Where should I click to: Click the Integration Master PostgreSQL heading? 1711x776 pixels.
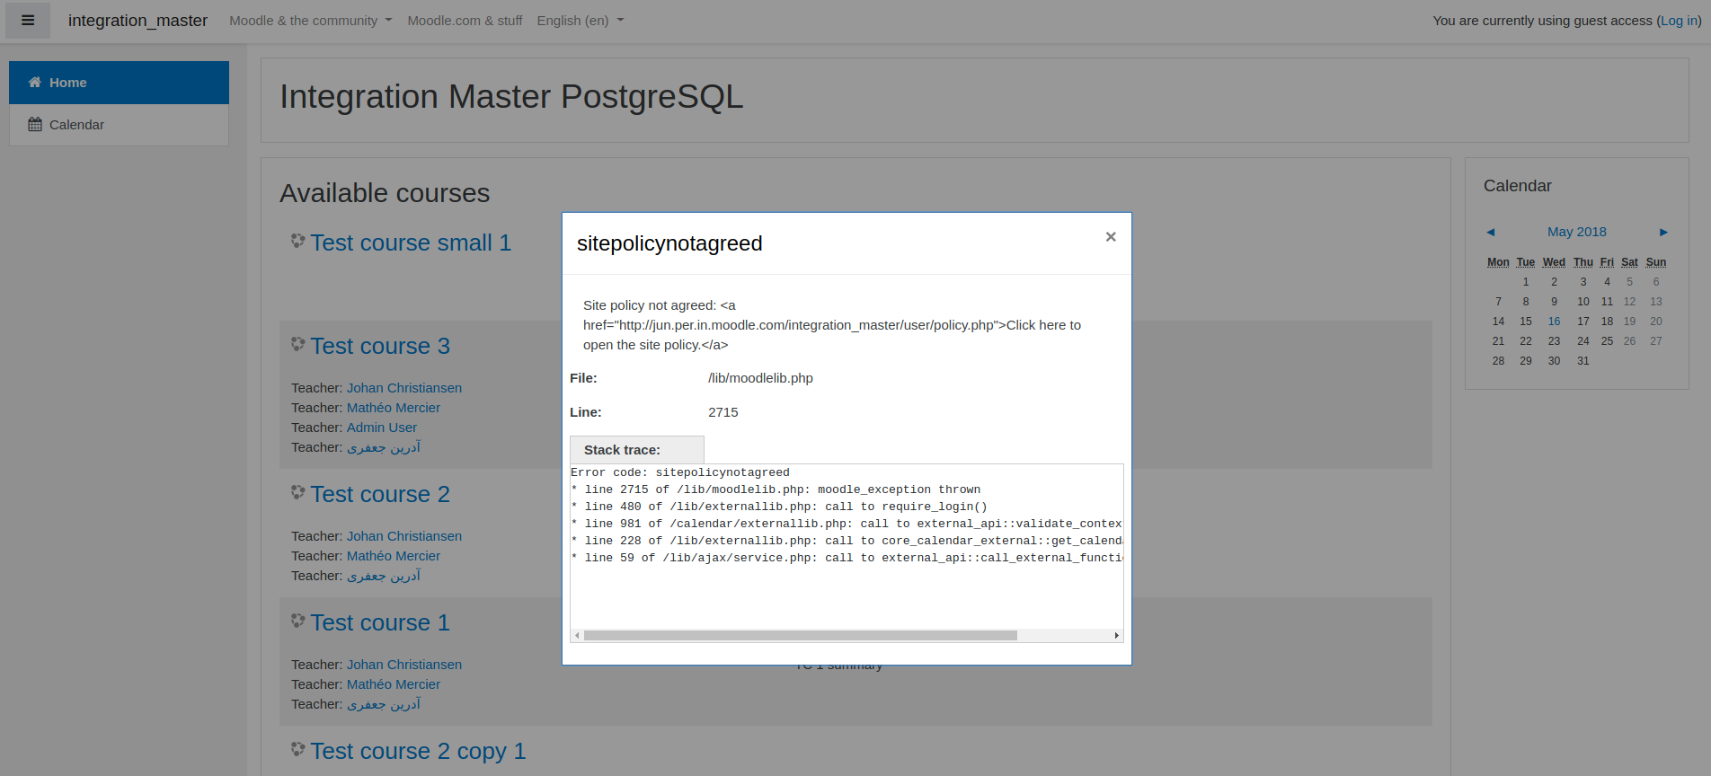click(511, 97)
